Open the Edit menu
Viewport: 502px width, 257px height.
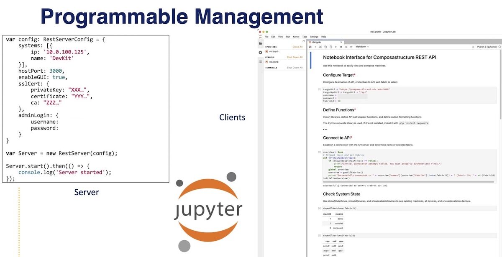(273, 37)
